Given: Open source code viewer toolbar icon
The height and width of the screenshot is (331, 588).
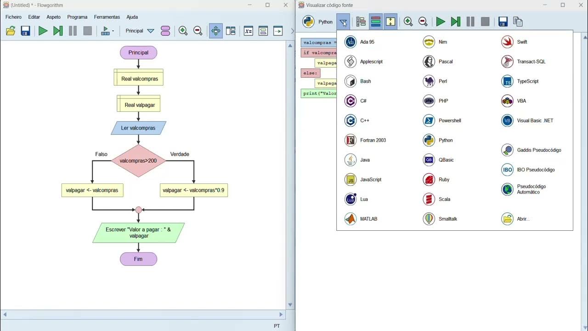Looking at the screenshot, I should pos(278,31).
